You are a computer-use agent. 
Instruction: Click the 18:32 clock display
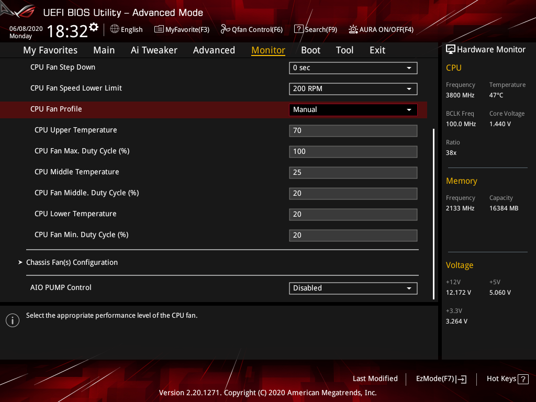click(x=68, y=31)
